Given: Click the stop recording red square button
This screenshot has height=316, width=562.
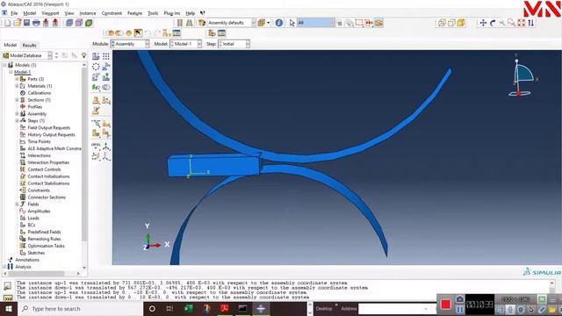Looking at the screenshot, I should [445, 305].
